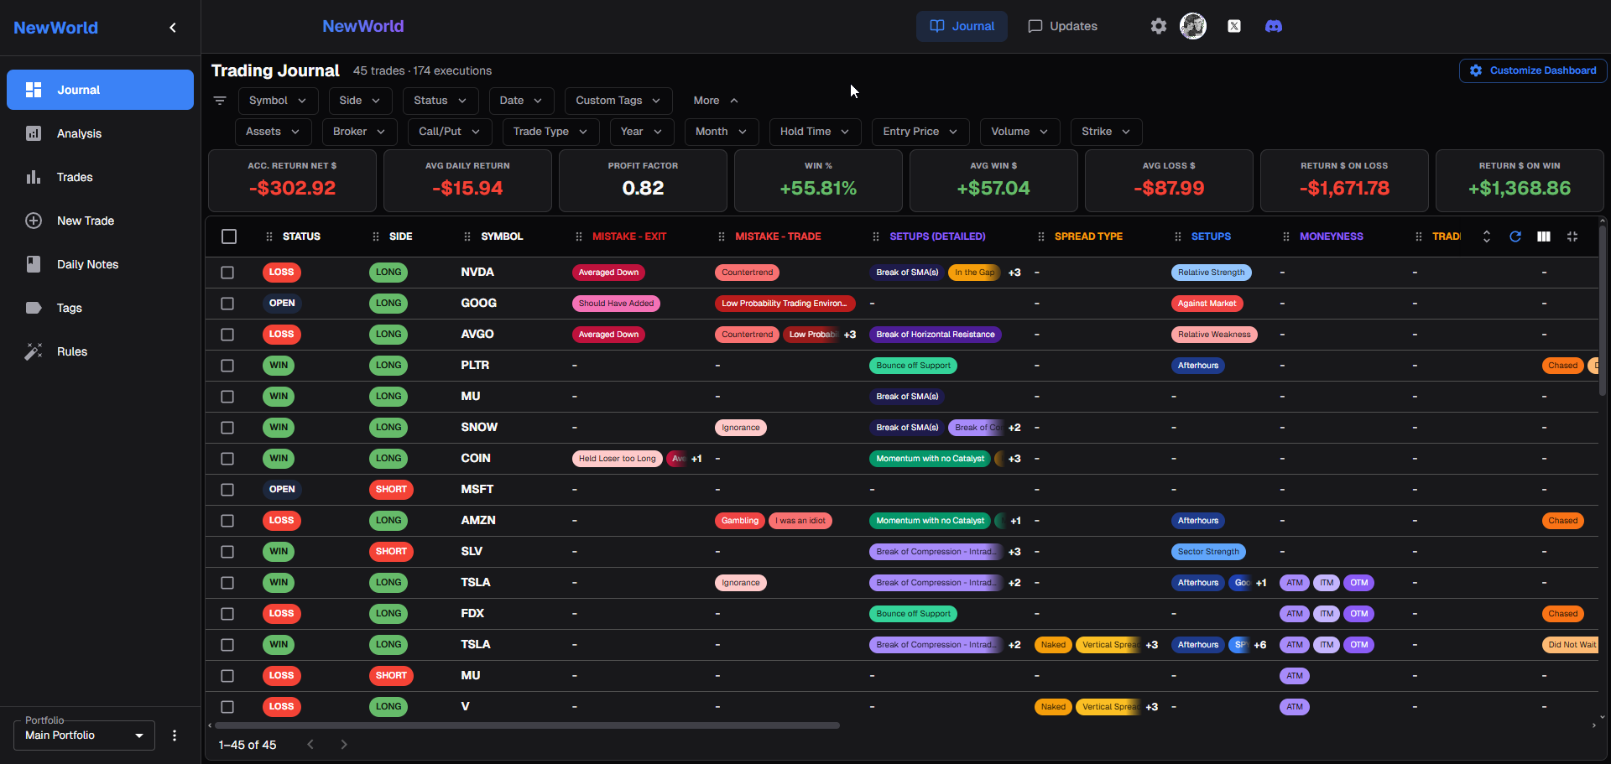Select all trades using the header checkbox
The height and width of the screenshot is (764, 1611).
tap(229, 236)
